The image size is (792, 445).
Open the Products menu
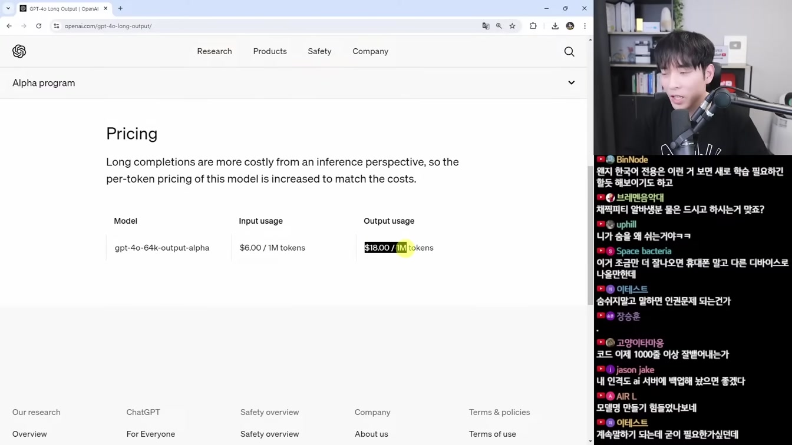(x=270, y=51)
